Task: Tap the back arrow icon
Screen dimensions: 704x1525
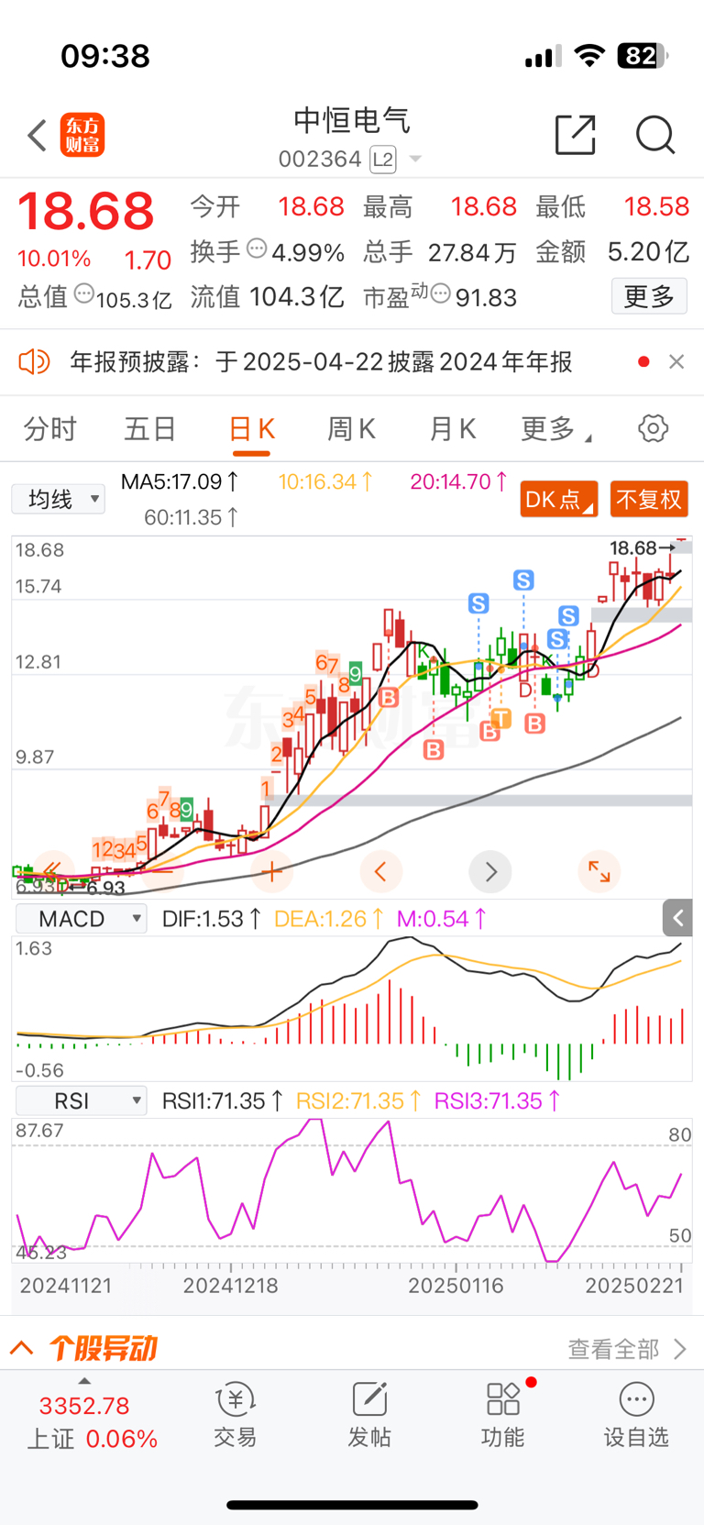Action: tap(37, 136)
